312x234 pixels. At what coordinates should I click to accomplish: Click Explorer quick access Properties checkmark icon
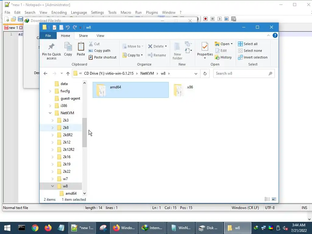[55, 27]
